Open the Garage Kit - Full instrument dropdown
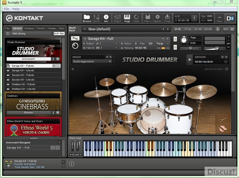Viewport: 239px width, 178px height. click(85, 39)
